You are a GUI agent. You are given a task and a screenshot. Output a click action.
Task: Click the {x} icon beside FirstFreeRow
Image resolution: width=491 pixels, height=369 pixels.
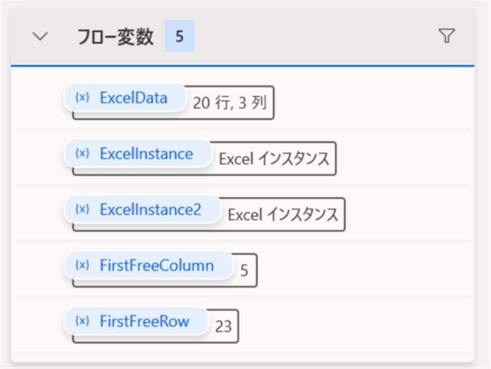(x=82, y=320)
